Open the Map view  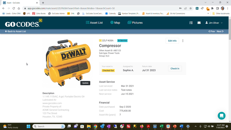115,23
